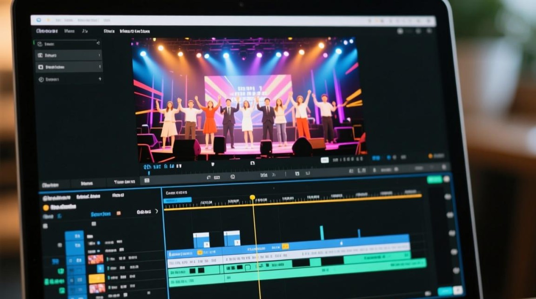Click the orange circle icon in the lower-left panel
The image size is (536, 299).
tap(45, 207)
